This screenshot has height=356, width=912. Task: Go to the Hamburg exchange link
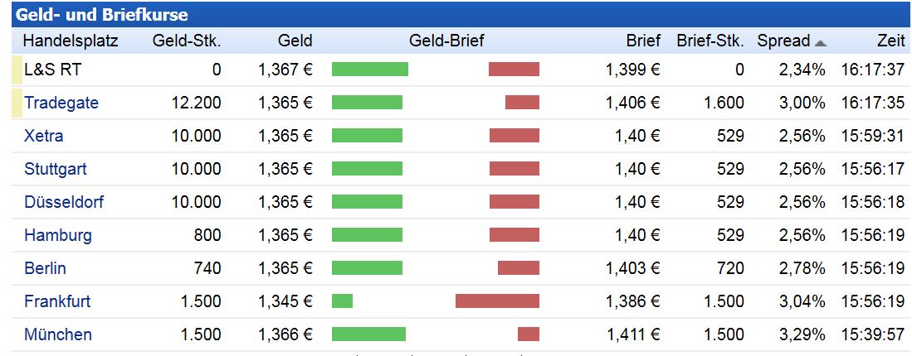57,236
